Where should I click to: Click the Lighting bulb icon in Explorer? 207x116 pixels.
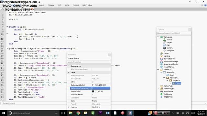pos(161,56)
